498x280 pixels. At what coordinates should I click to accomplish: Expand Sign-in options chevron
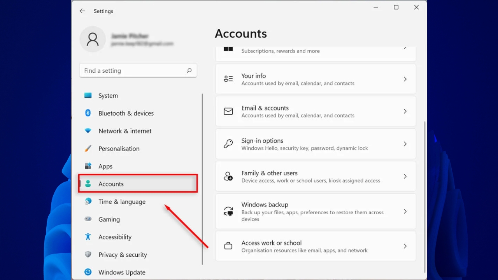click(405, 144)
